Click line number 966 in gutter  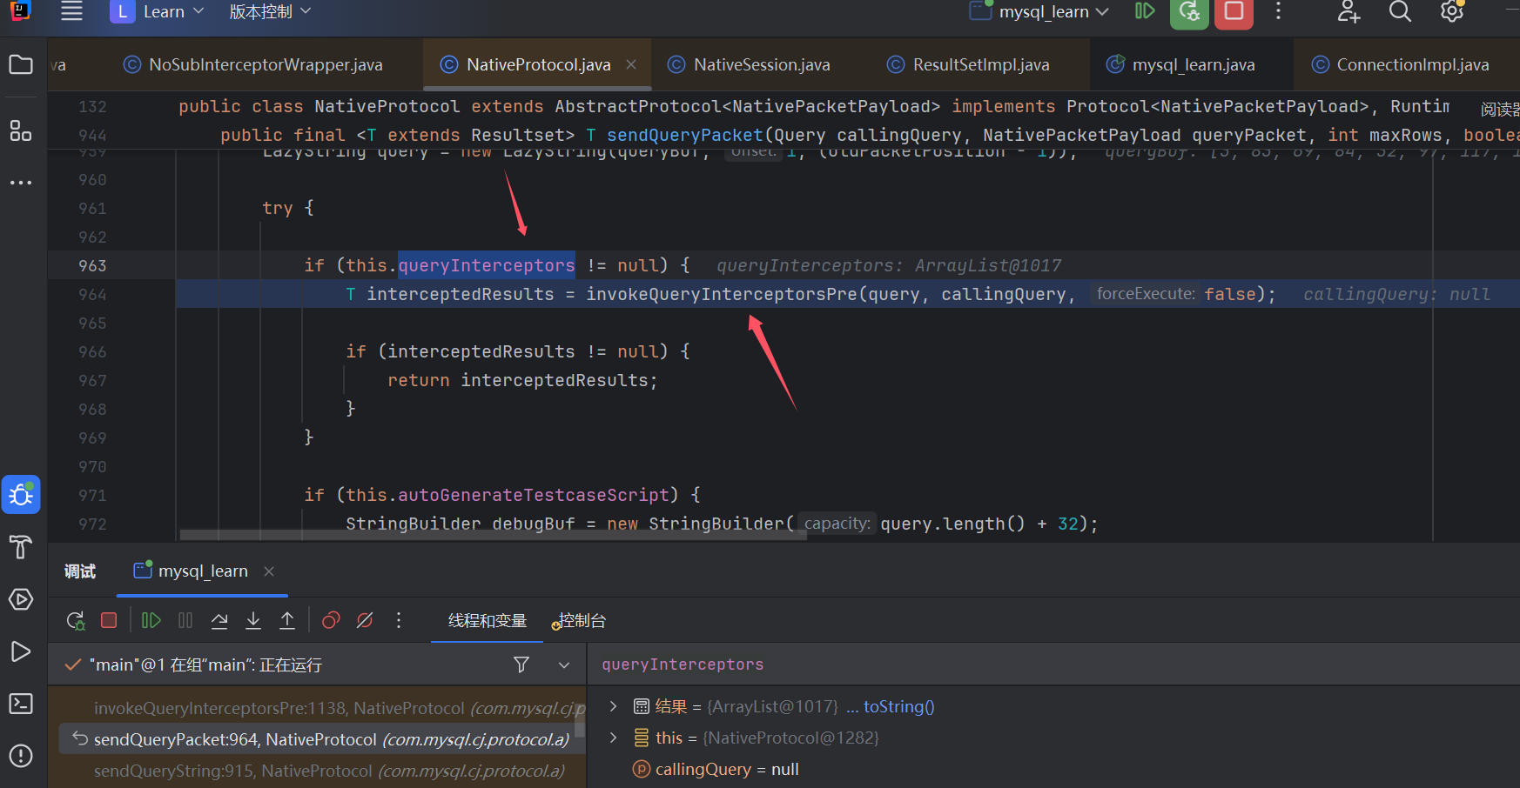(x=92, y=351)
